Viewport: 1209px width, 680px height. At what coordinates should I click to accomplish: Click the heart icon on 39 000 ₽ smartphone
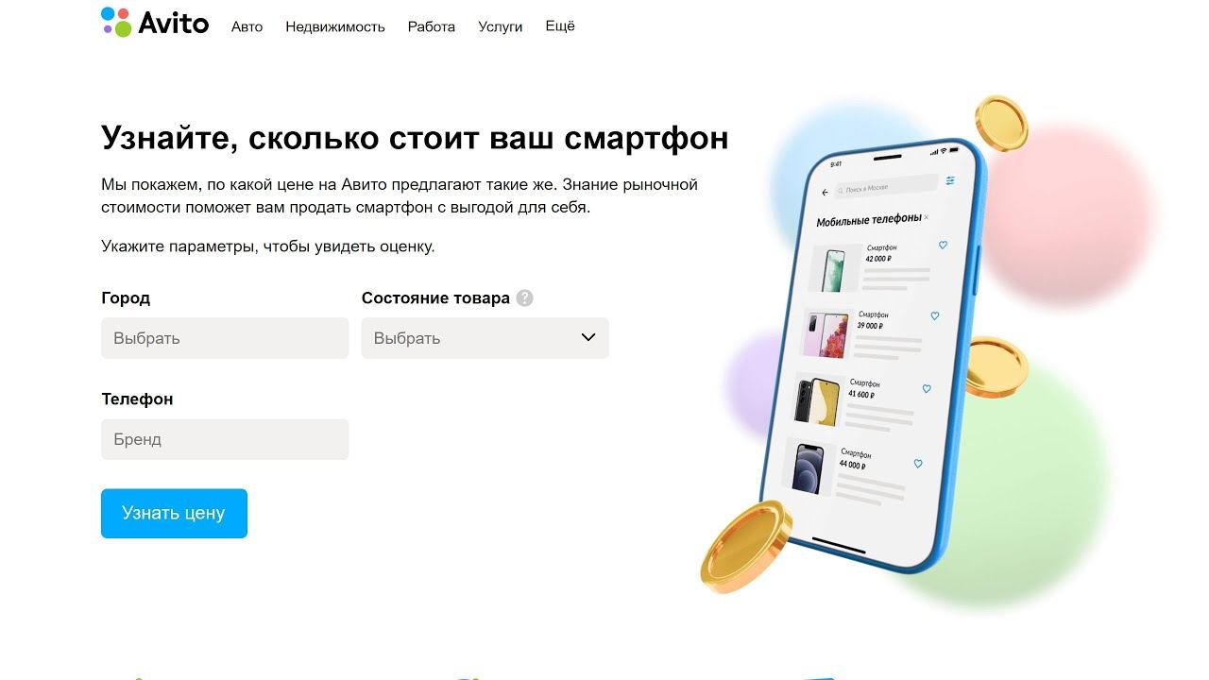935,316
